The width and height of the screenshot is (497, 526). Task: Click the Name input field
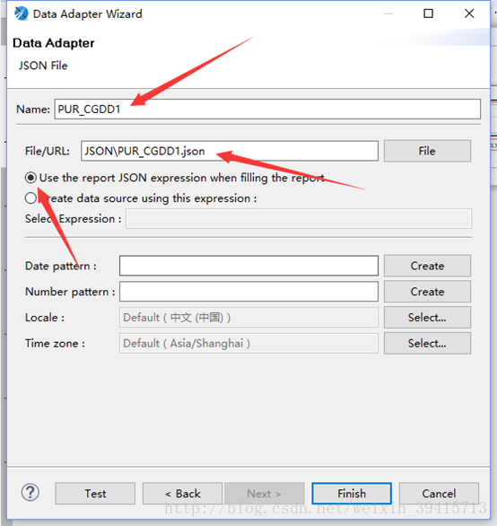click(x=267, y=109)
